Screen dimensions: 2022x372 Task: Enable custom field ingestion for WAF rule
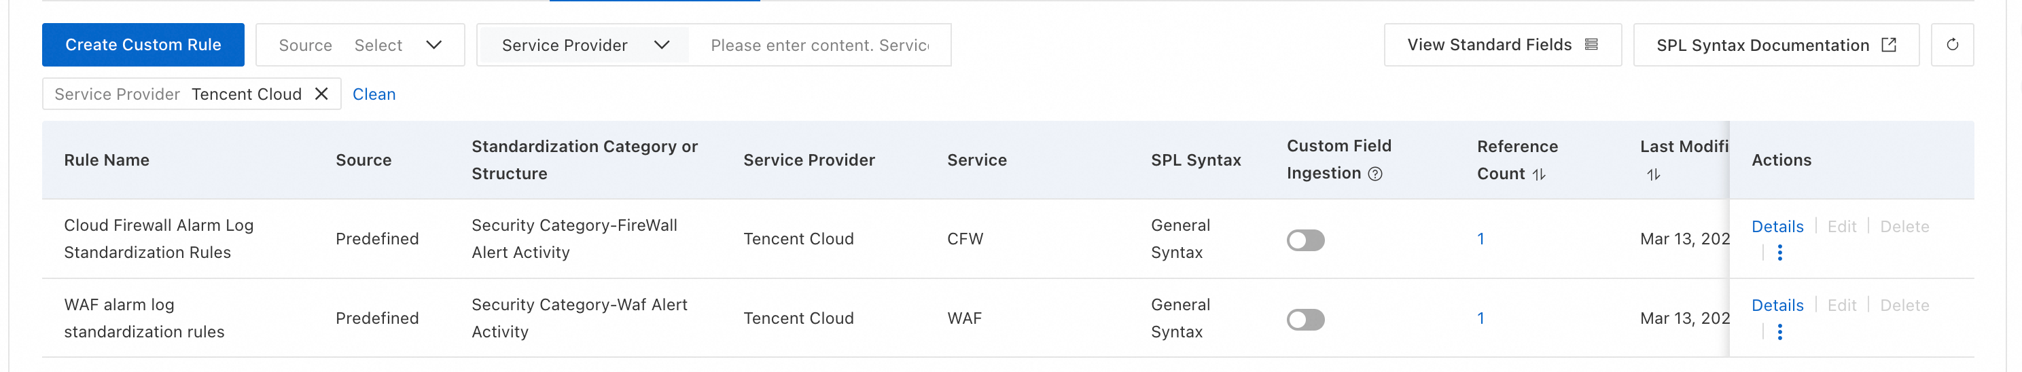tap(1305, 320)
